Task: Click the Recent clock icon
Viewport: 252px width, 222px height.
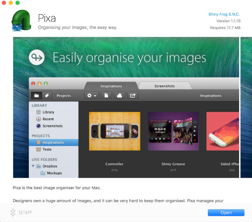Action: pyautogui.click(x=39, y=119)
